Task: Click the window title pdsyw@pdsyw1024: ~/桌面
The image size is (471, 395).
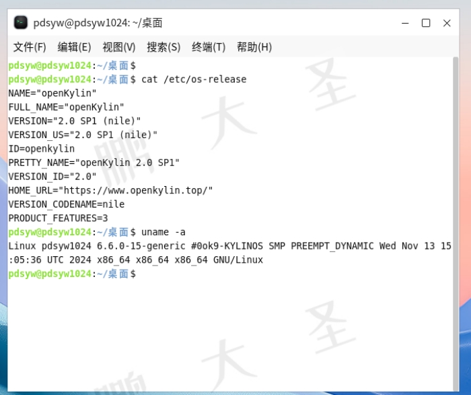Action: click(98, 23)
